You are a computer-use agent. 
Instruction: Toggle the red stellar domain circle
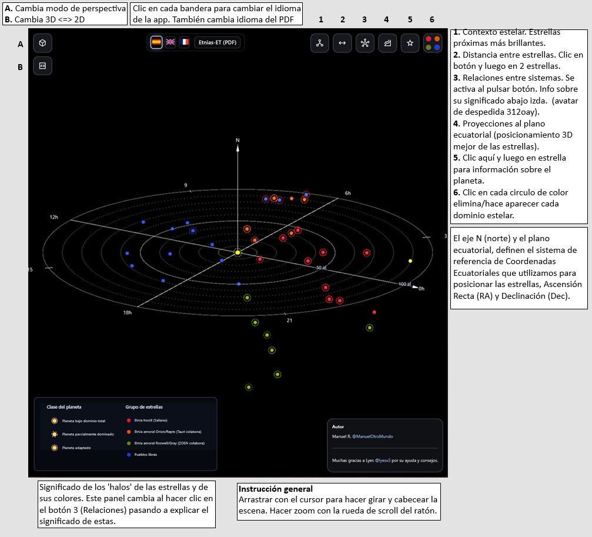pos(429,39)
